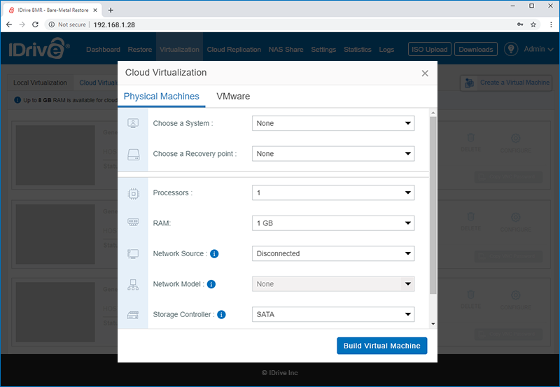The image size is (560, 387).
Task: Open the Dashboard menu item
Action: pos(103,49)
